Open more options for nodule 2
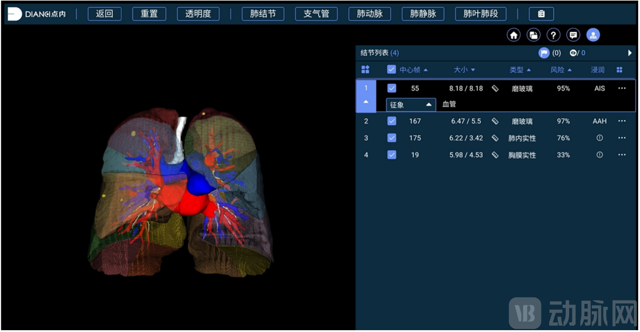The image size is (640, 332). 622,121
